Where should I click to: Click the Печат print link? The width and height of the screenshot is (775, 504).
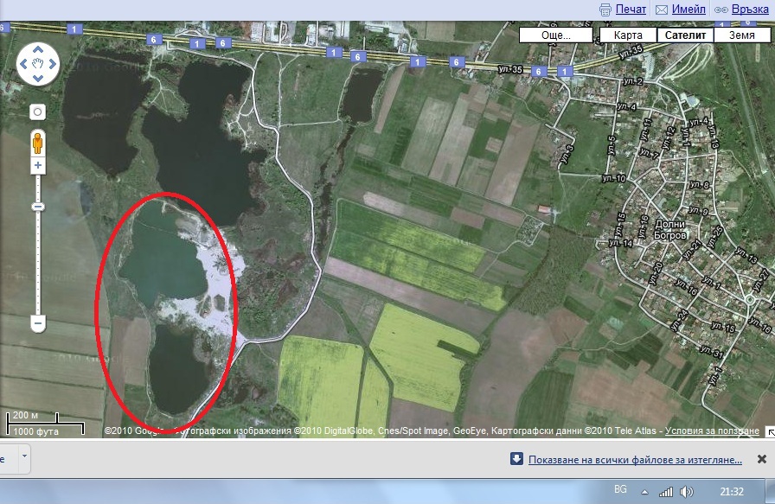click(631, 9)
